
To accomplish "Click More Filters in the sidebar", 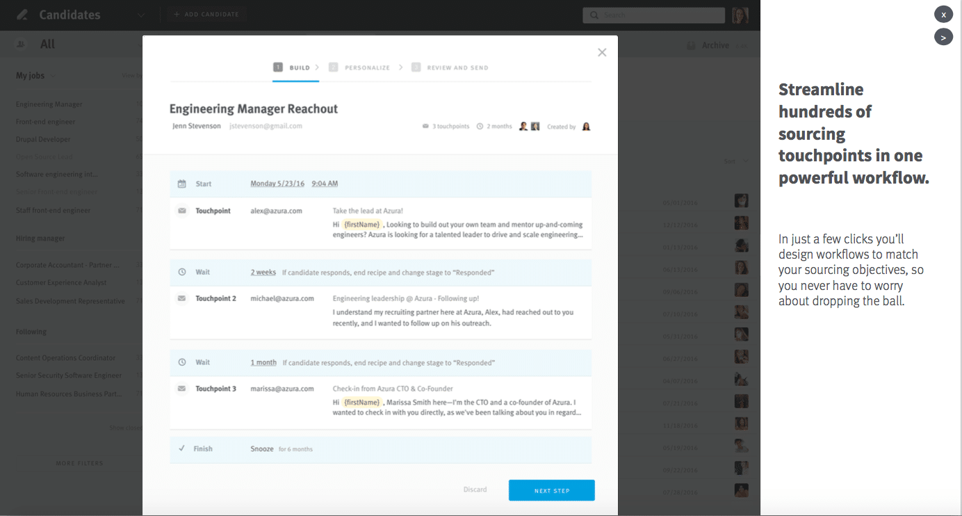I will click(80, 463).
